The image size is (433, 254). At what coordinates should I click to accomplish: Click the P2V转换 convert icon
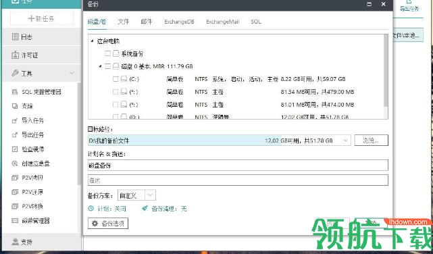15,206
